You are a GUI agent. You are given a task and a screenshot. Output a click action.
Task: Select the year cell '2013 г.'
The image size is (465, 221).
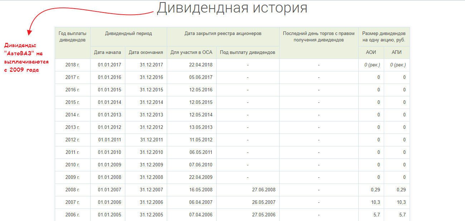point(73,127)
